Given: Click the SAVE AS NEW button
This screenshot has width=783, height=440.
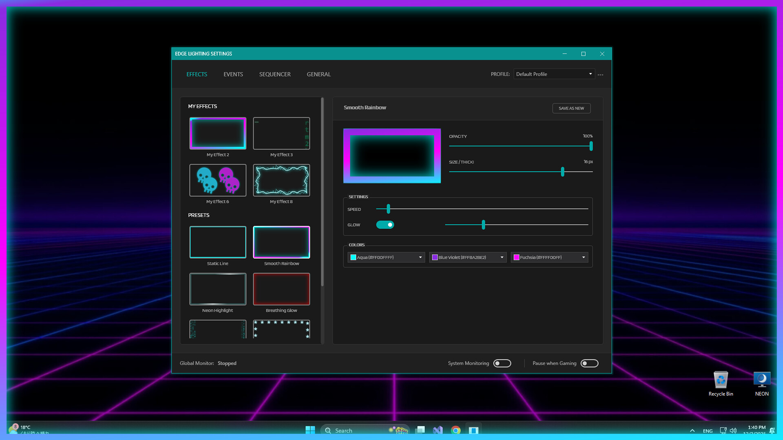Looking at the screenshot, I should tap(571, 108).
